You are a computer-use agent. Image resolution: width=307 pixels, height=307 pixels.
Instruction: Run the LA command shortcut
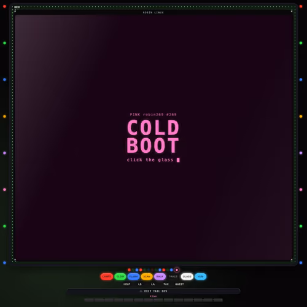pos(153,284)
